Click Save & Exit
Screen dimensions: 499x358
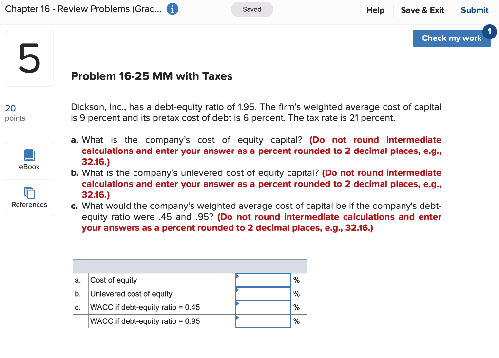(x=422, y=10)
